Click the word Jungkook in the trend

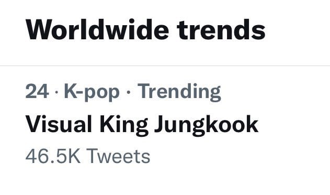(x=206, y=125)
